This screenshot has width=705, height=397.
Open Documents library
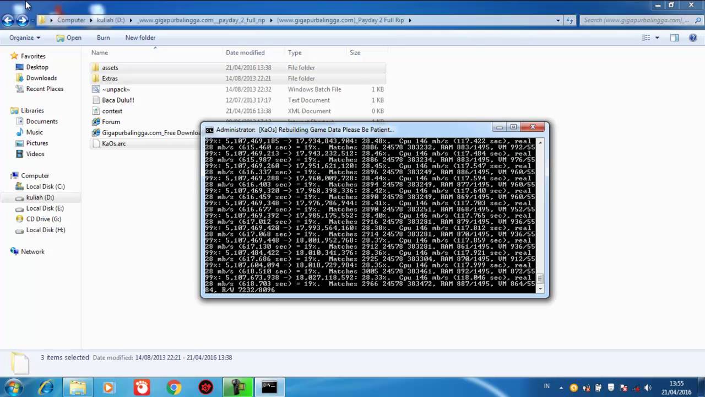tap(42, 121)
